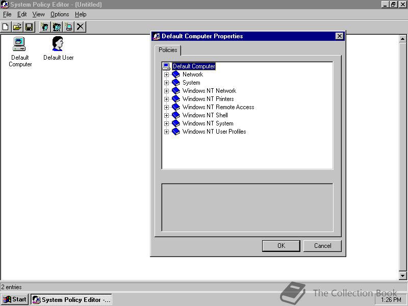Image resolution: width=408 pixels, height=306 pixels.
Task: Open the Options menu
Action: point(60,14)
